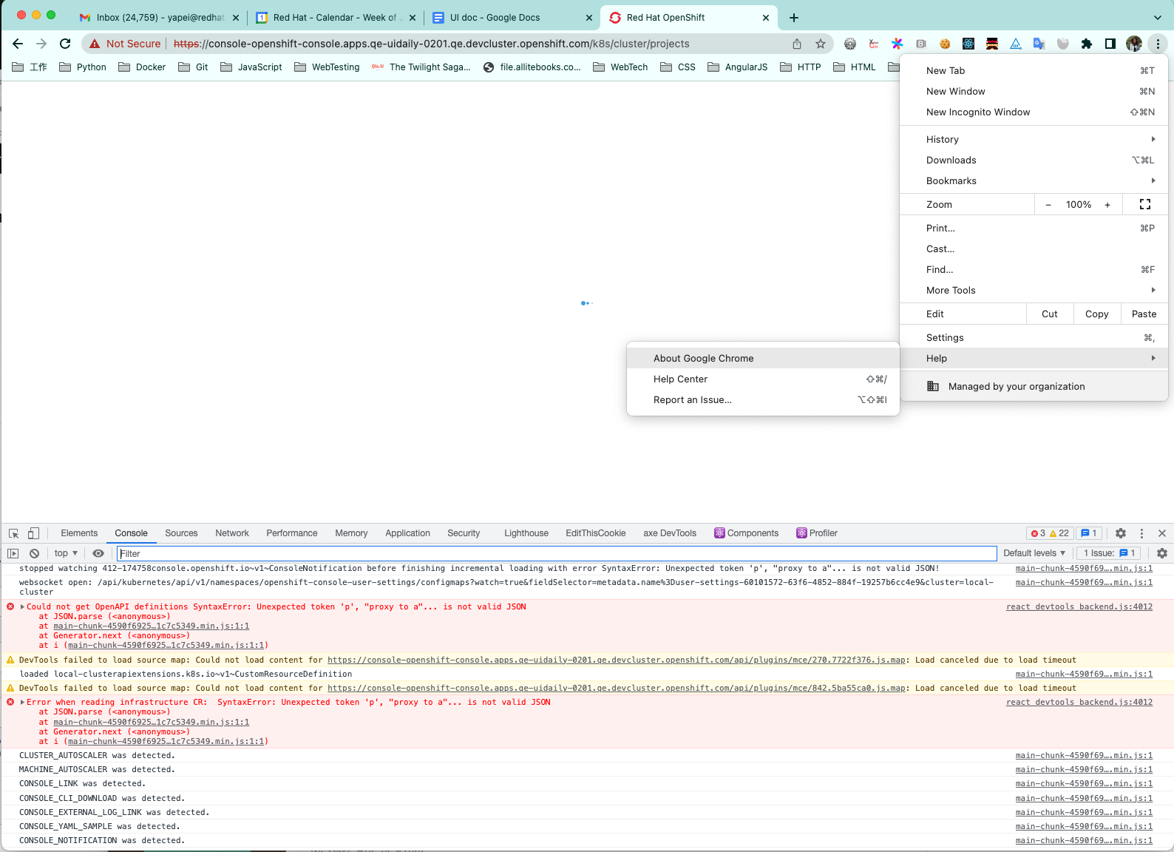The image size is (1174, 852).
Task: Open a new browser tab with plus button
Action: click(794, 18)
